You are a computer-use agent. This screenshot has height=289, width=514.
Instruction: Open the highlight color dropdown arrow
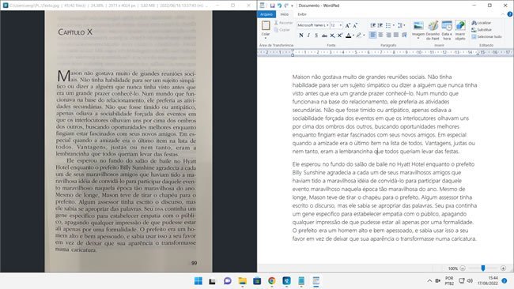tap(364, 35)
